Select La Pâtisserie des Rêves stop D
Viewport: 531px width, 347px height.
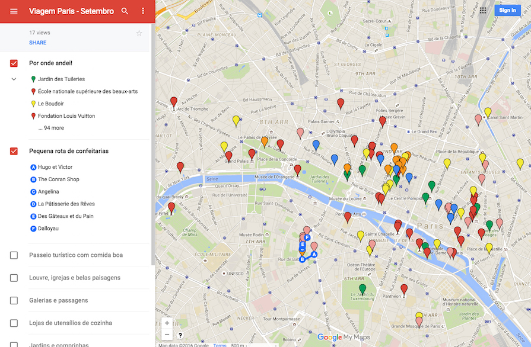[66, 204]
